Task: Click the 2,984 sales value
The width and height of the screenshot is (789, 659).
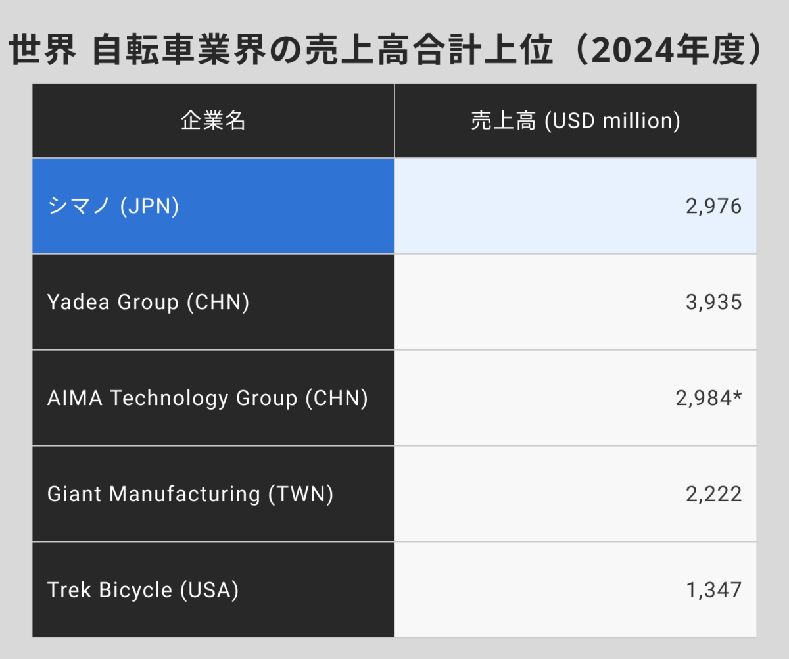Action: point(703,399)
